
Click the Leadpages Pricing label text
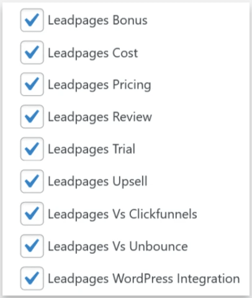click(x=99, y=86)
